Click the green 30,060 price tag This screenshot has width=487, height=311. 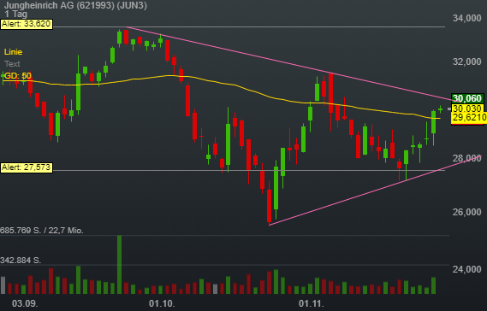[467, 98]
